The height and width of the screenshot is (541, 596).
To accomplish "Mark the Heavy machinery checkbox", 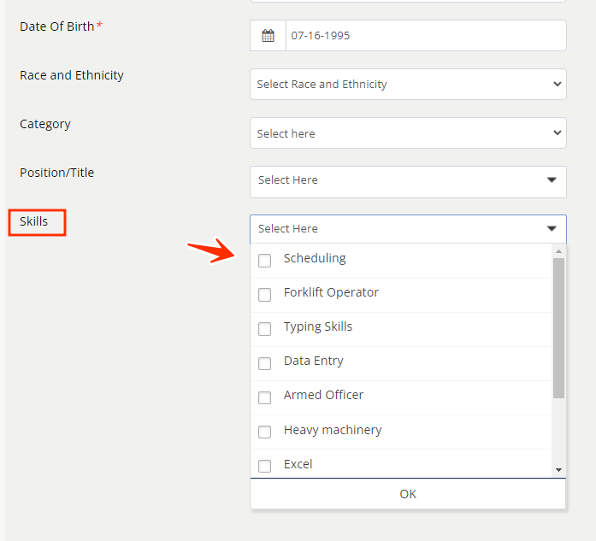I will point(265,432).
